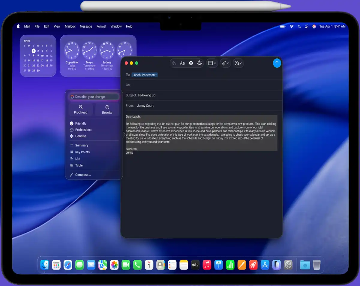
Task: Choose the Professional rewrite style
Action: point(83,130)
